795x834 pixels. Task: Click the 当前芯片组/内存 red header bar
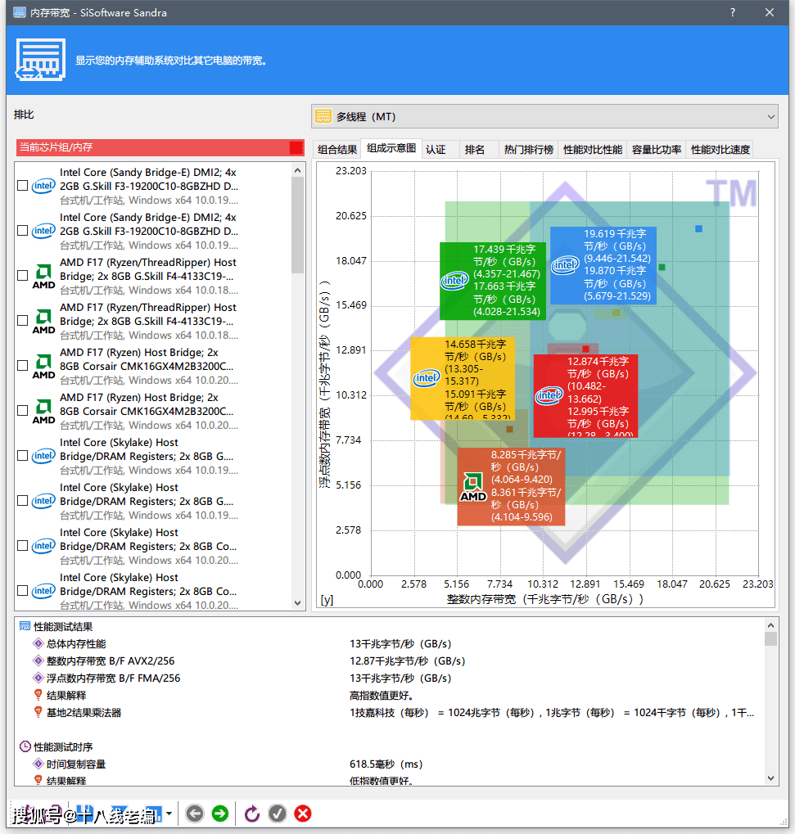point(152,147)
